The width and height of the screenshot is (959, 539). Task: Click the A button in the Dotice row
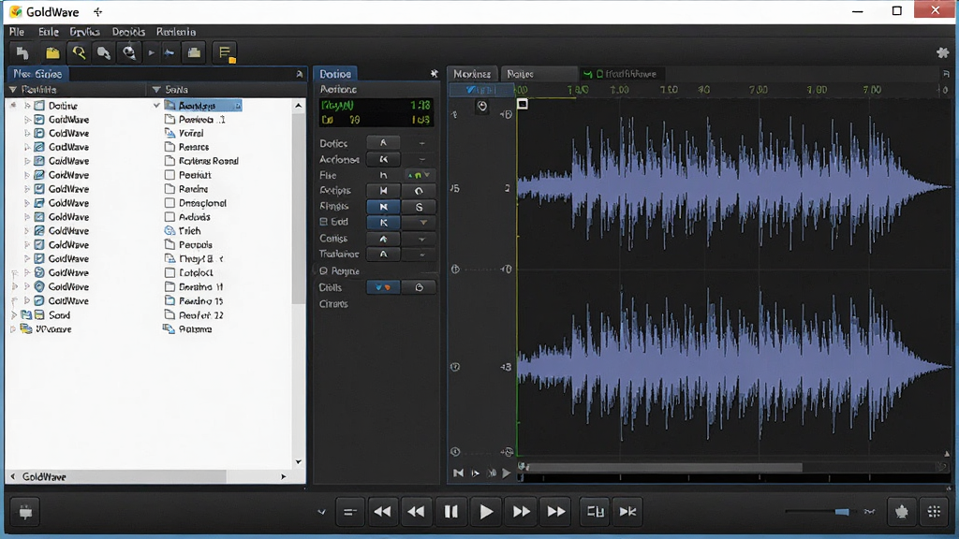pyautogui.click(x=383, y=143)
